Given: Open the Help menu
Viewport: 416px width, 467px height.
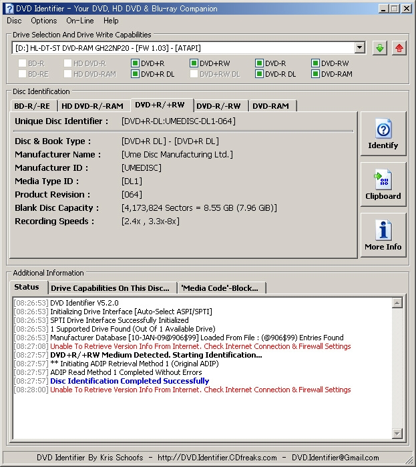Looking at the screenshot, I should tap(111, 21).
